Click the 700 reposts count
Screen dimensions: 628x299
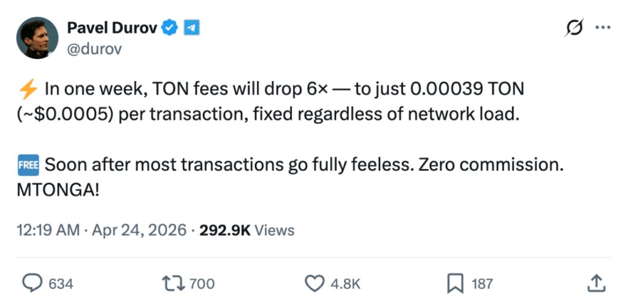pyautogui.click(x=202, y=283)
